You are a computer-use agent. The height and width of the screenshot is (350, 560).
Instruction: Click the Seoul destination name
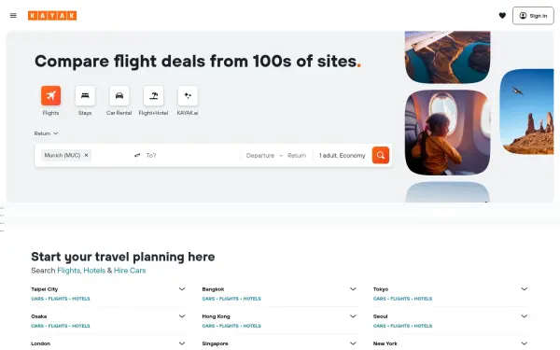381,316
